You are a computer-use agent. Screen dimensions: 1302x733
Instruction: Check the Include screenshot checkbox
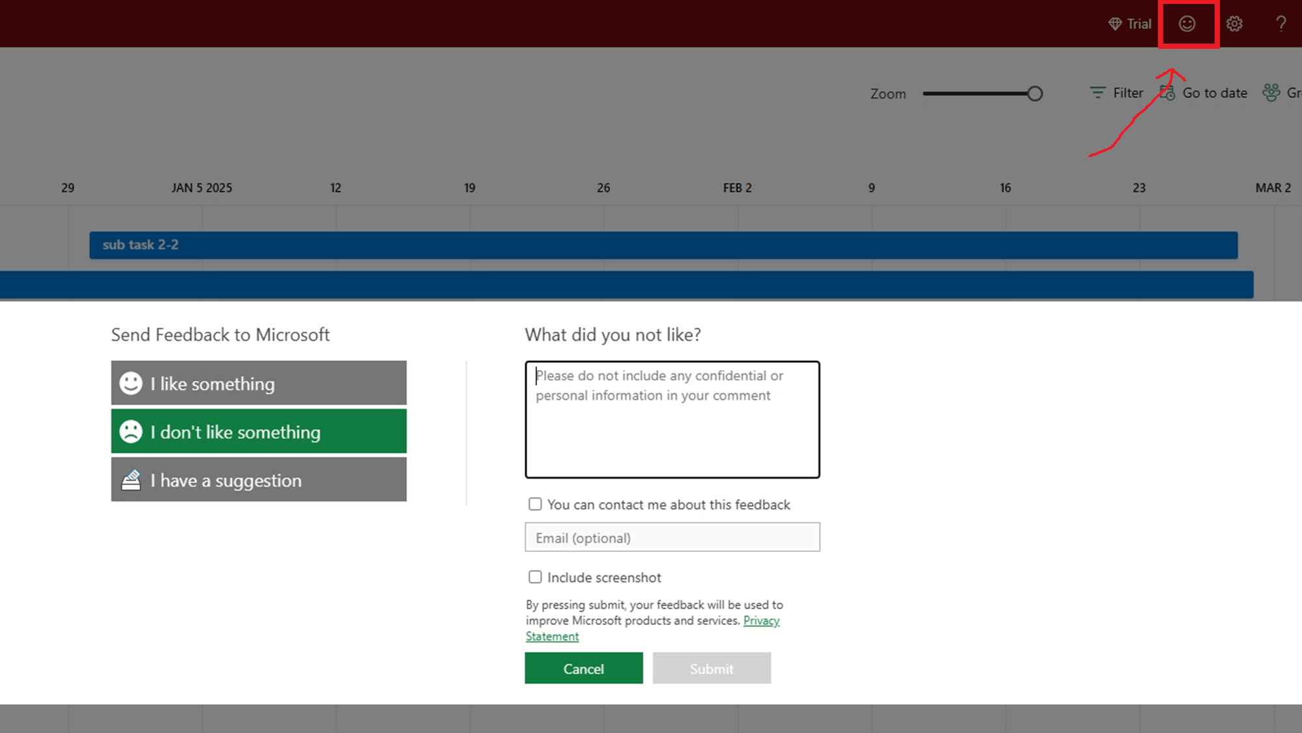point(535,577)
